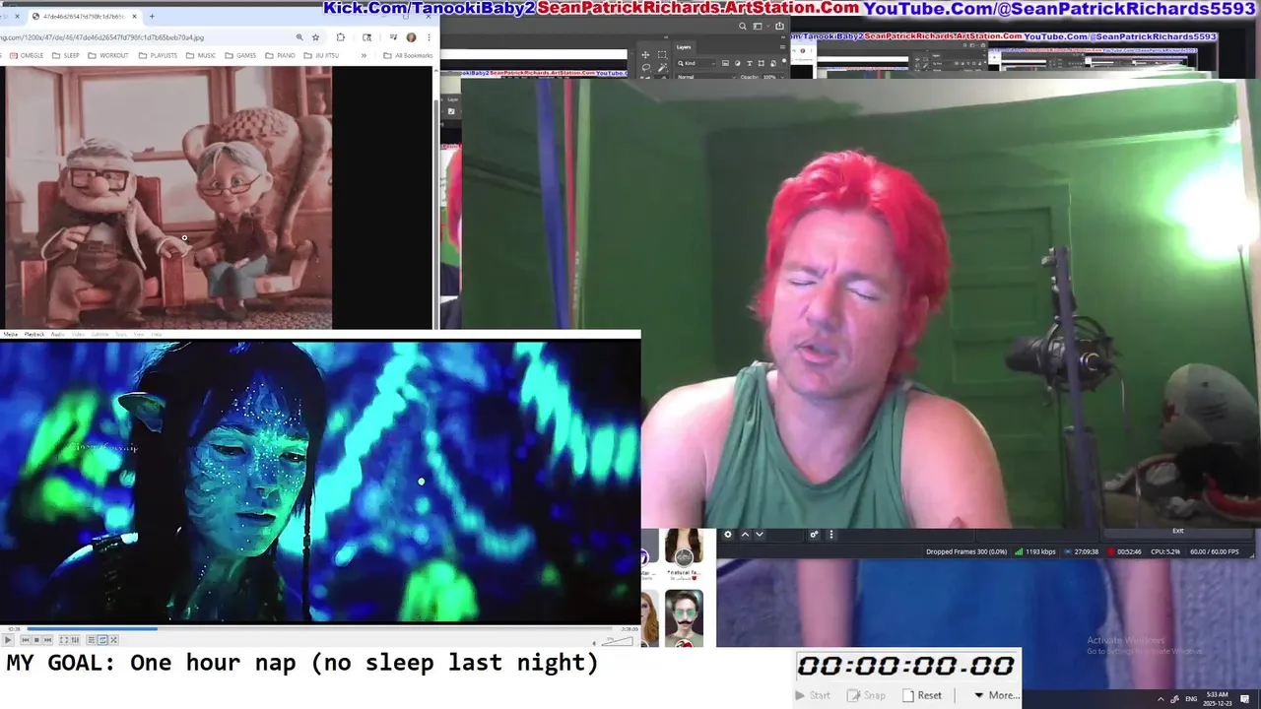This screenshot has height=709, width=1261.
Task: Open the Video menu in VLC
Action: pyautogui.click(x=78, y=335)
